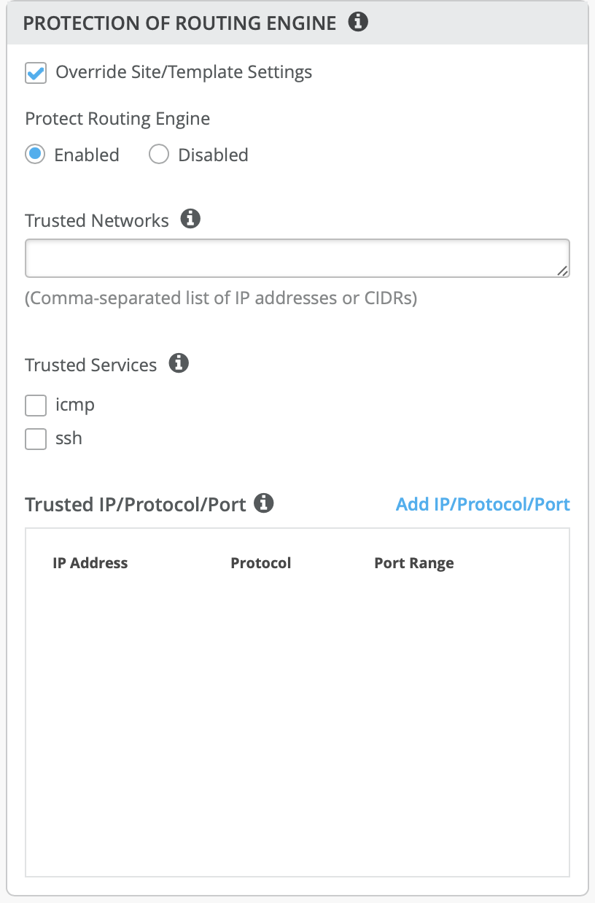Click the Add IP/Protocol/Port link
Image resolution: width=595 pixels, height=903 pixels.
[483, 504]
